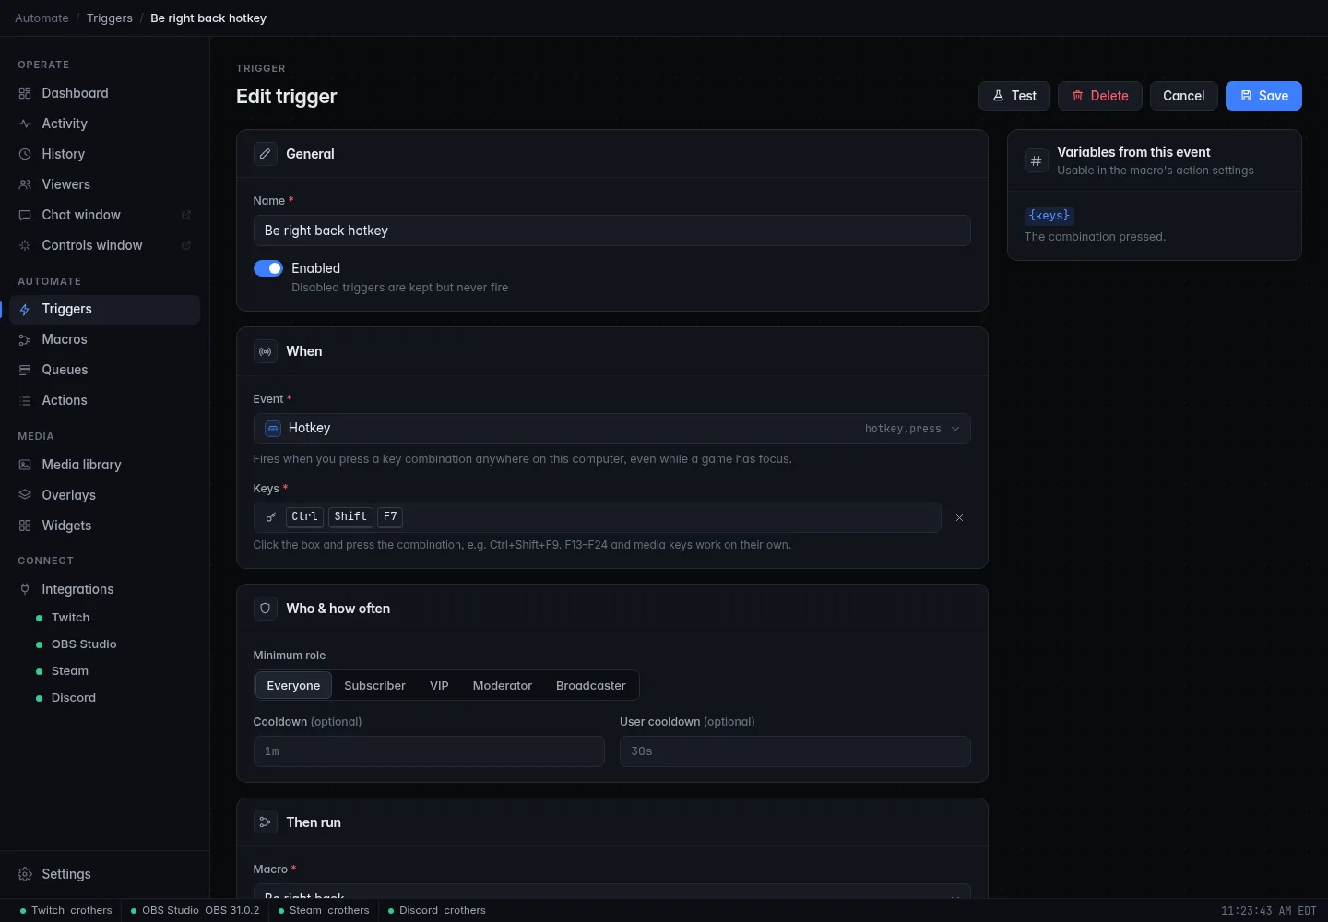Click the Overlays layers icon
The image size is (1328, 922).
point(25,495)
